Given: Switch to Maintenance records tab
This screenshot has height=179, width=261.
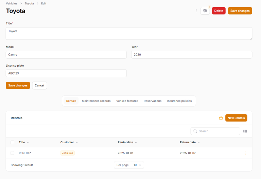Looking at the screenshot, I should [96, 101].
